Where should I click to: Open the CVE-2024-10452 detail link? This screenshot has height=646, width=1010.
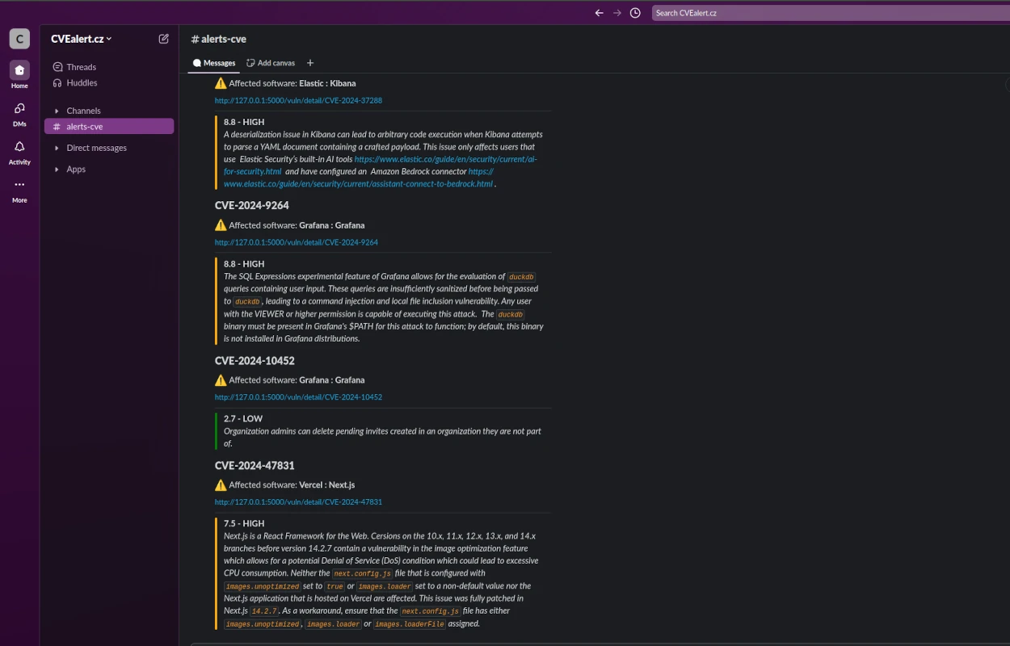coord(298,396)
